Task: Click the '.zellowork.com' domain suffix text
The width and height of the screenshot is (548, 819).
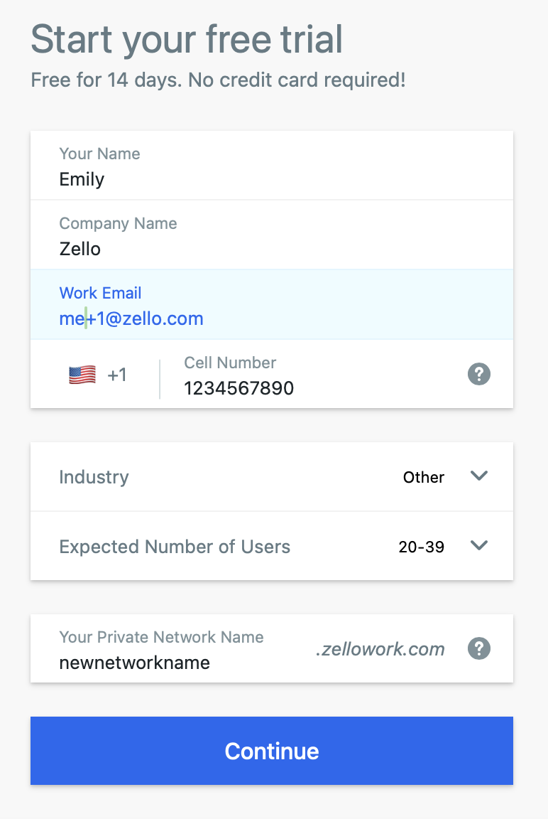Action: click(x=380, y=649)
